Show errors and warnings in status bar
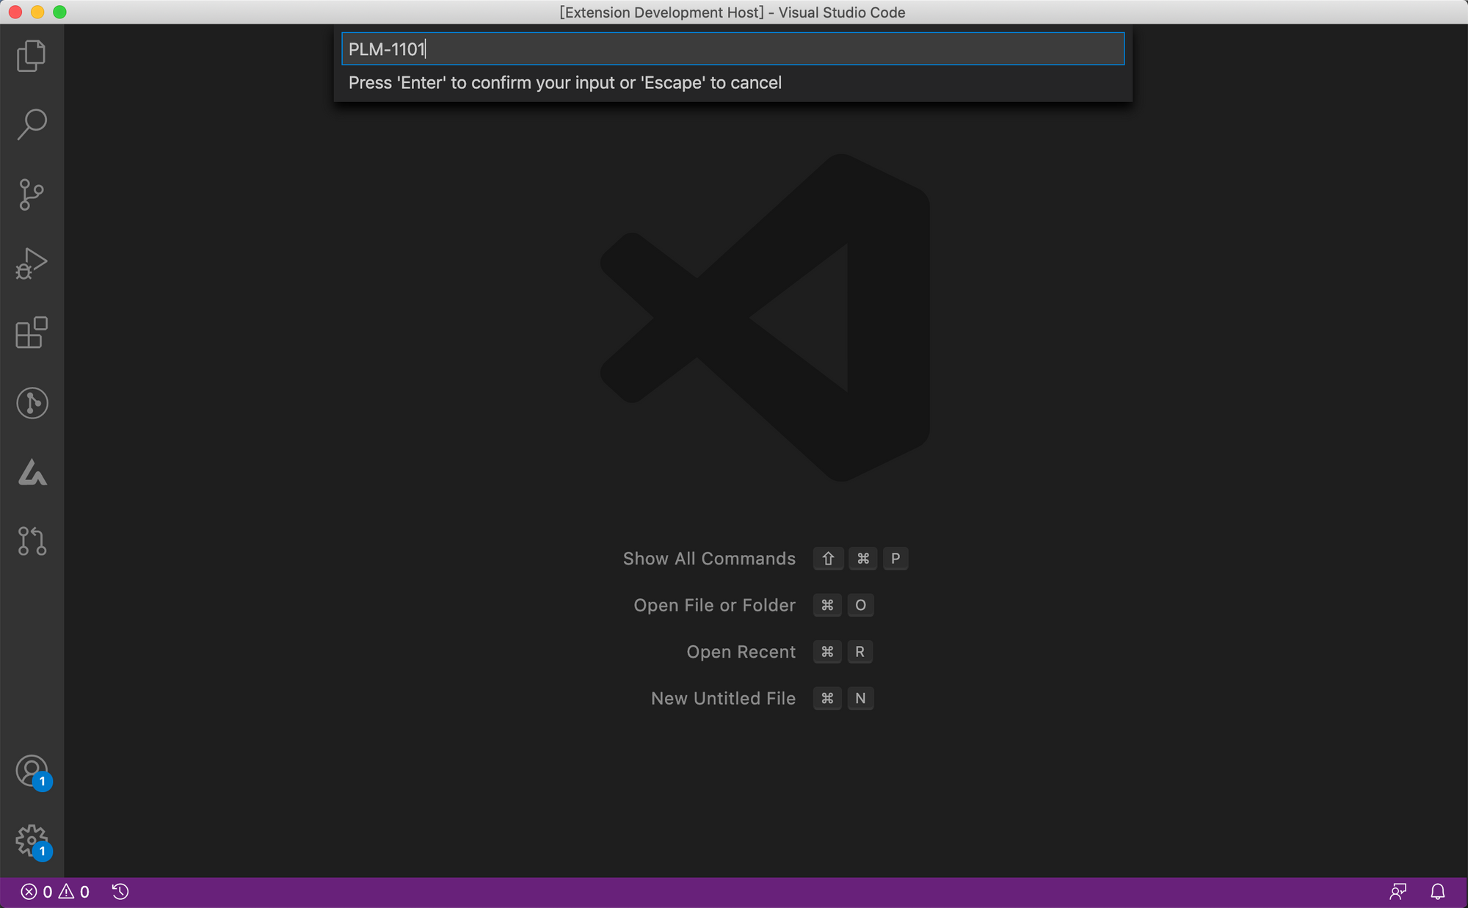 pos(55,892)
